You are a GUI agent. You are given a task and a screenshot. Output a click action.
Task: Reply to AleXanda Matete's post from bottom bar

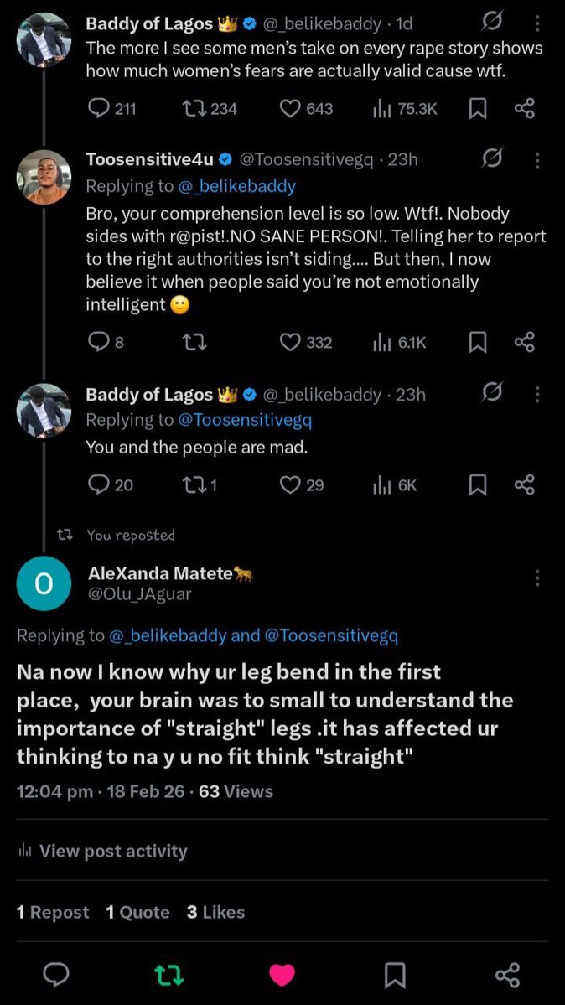[56, 975]
